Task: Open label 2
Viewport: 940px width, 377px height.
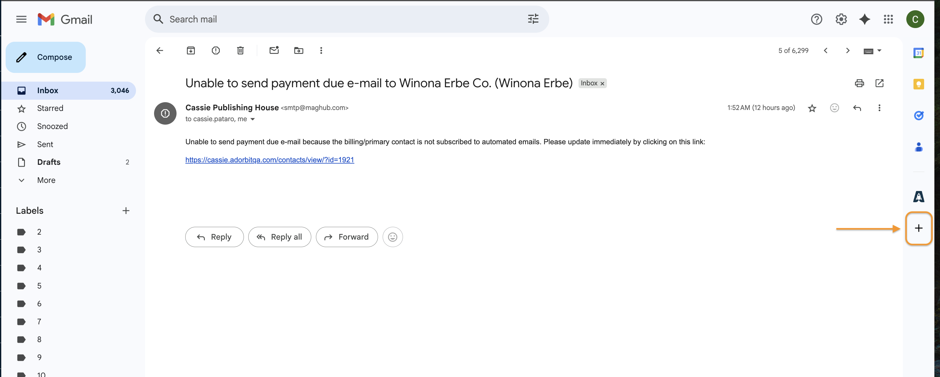Action: click(69, 232)
